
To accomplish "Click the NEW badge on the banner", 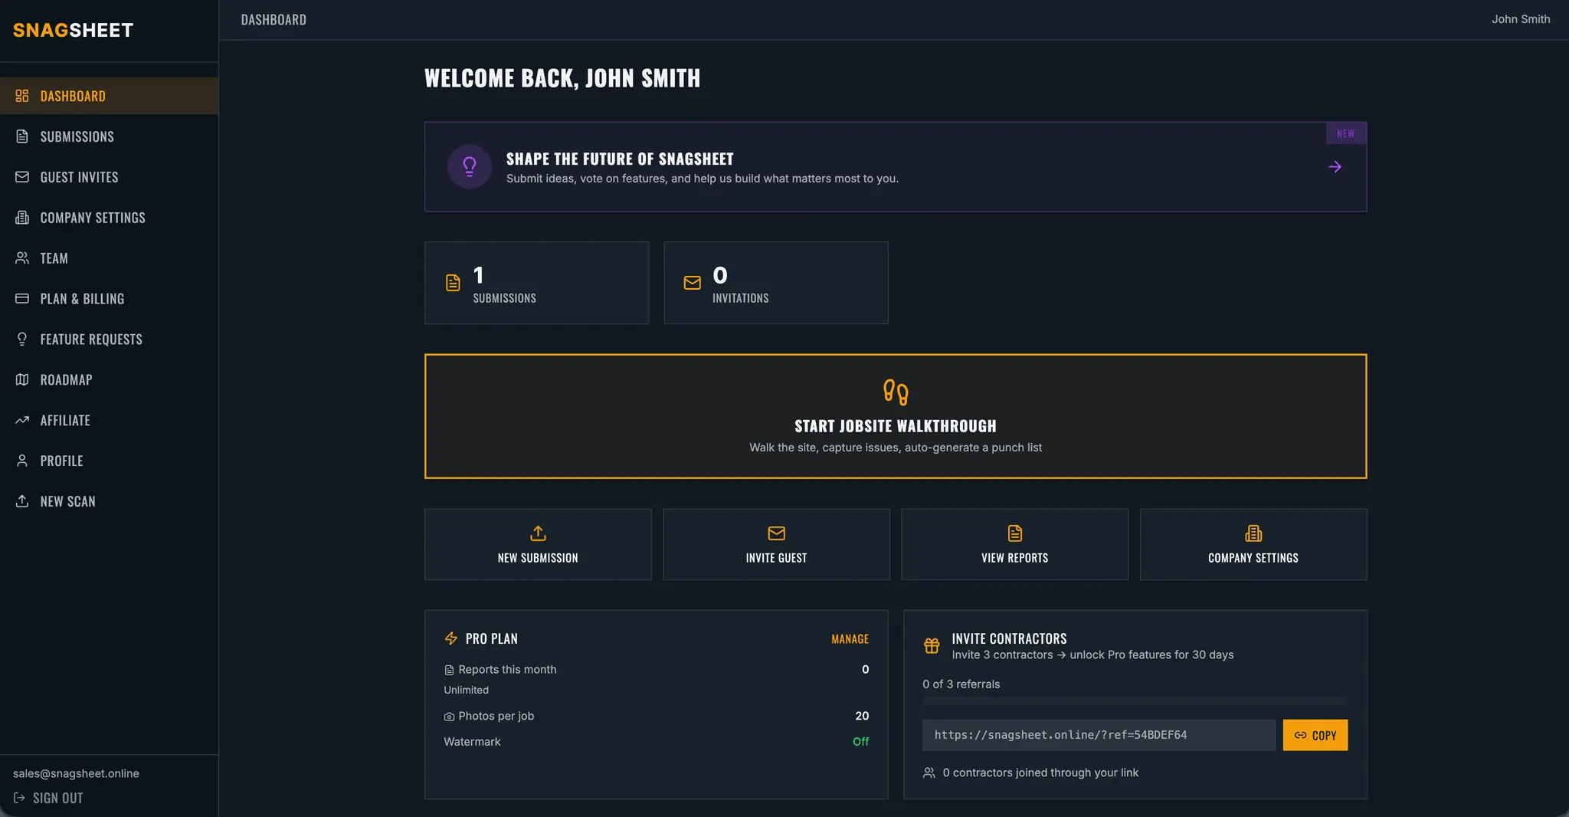I will coord(1346,133).
